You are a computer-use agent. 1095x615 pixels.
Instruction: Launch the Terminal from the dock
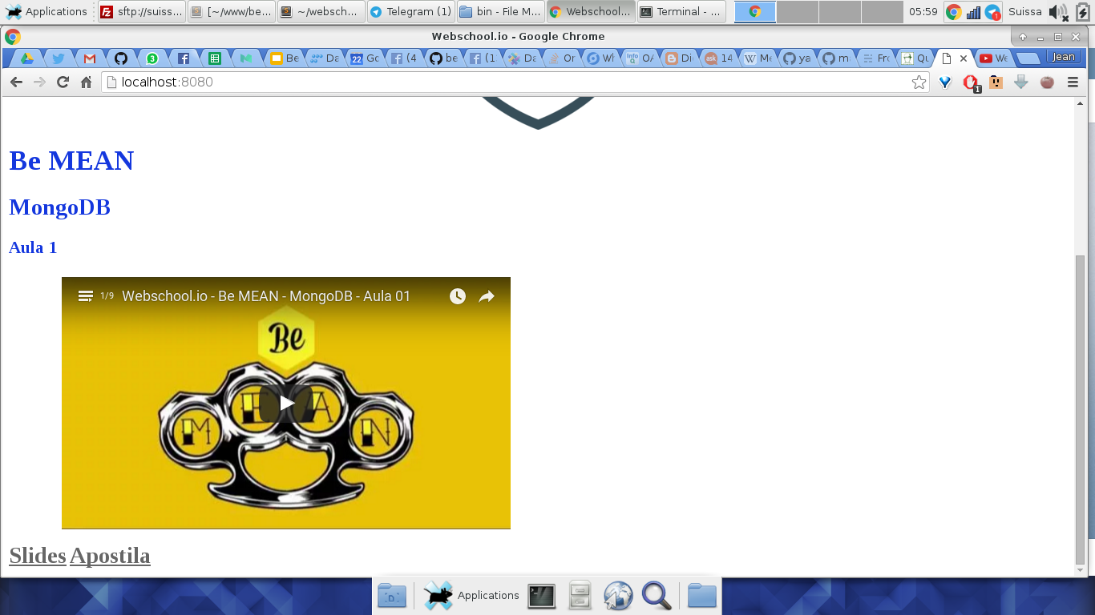(x=542, y=596)
